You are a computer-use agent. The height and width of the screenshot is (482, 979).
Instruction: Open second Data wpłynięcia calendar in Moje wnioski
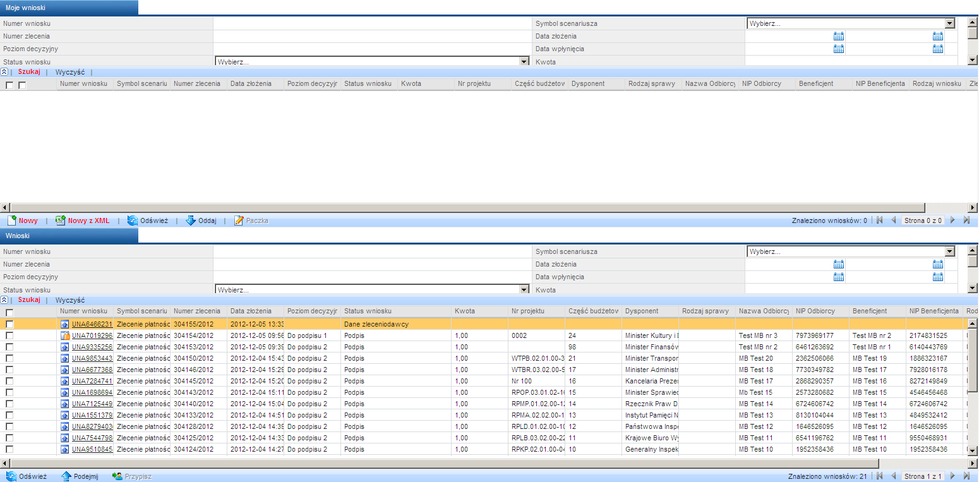pyautogui.click(x=938, y=49)
